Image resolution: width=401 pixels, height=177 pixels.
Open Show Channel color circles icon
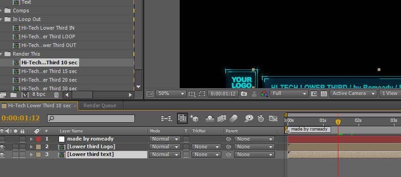[x=264, y=94]
